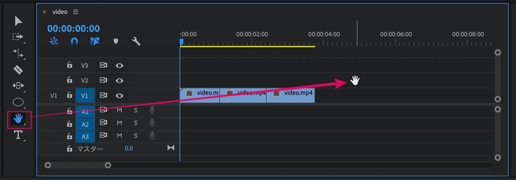Open wrench timeline display settings
Image resolution: width=516 pixels, height=180 pixels.
[136, 41]
